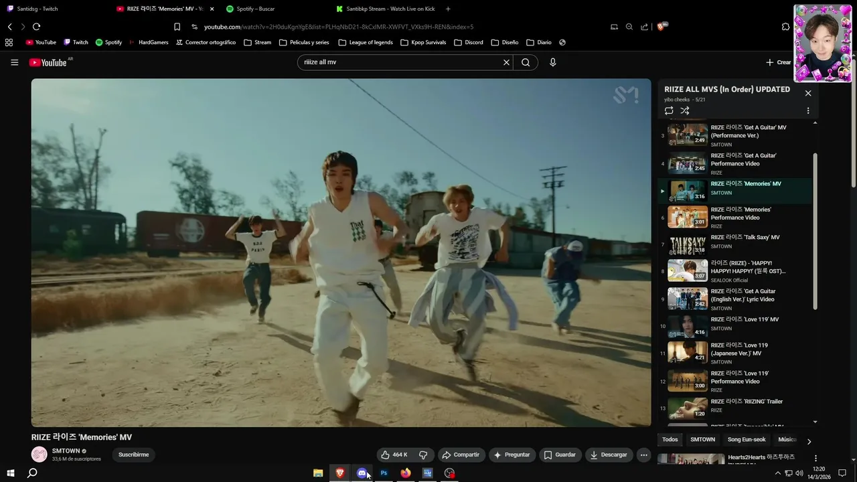Show more filter chips with the arrow
Viewport: 857px width, 482px height.
(x=809, y=441)
